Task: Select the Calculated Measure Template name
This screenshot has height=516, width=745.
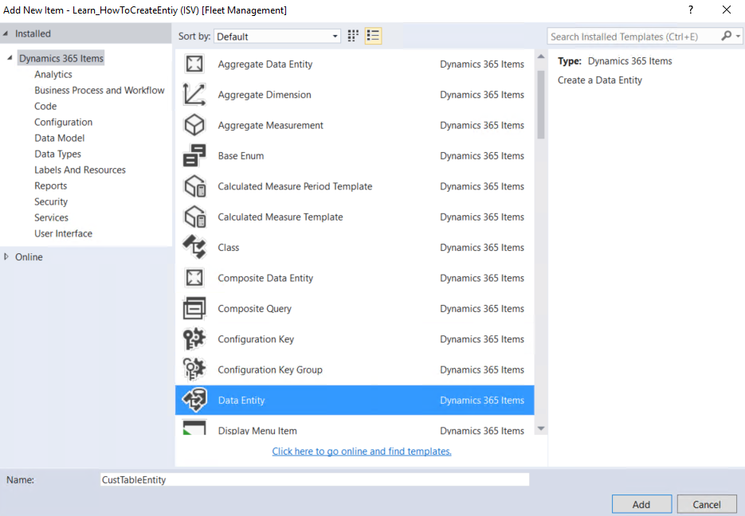Action: click(x=280, y=217)
